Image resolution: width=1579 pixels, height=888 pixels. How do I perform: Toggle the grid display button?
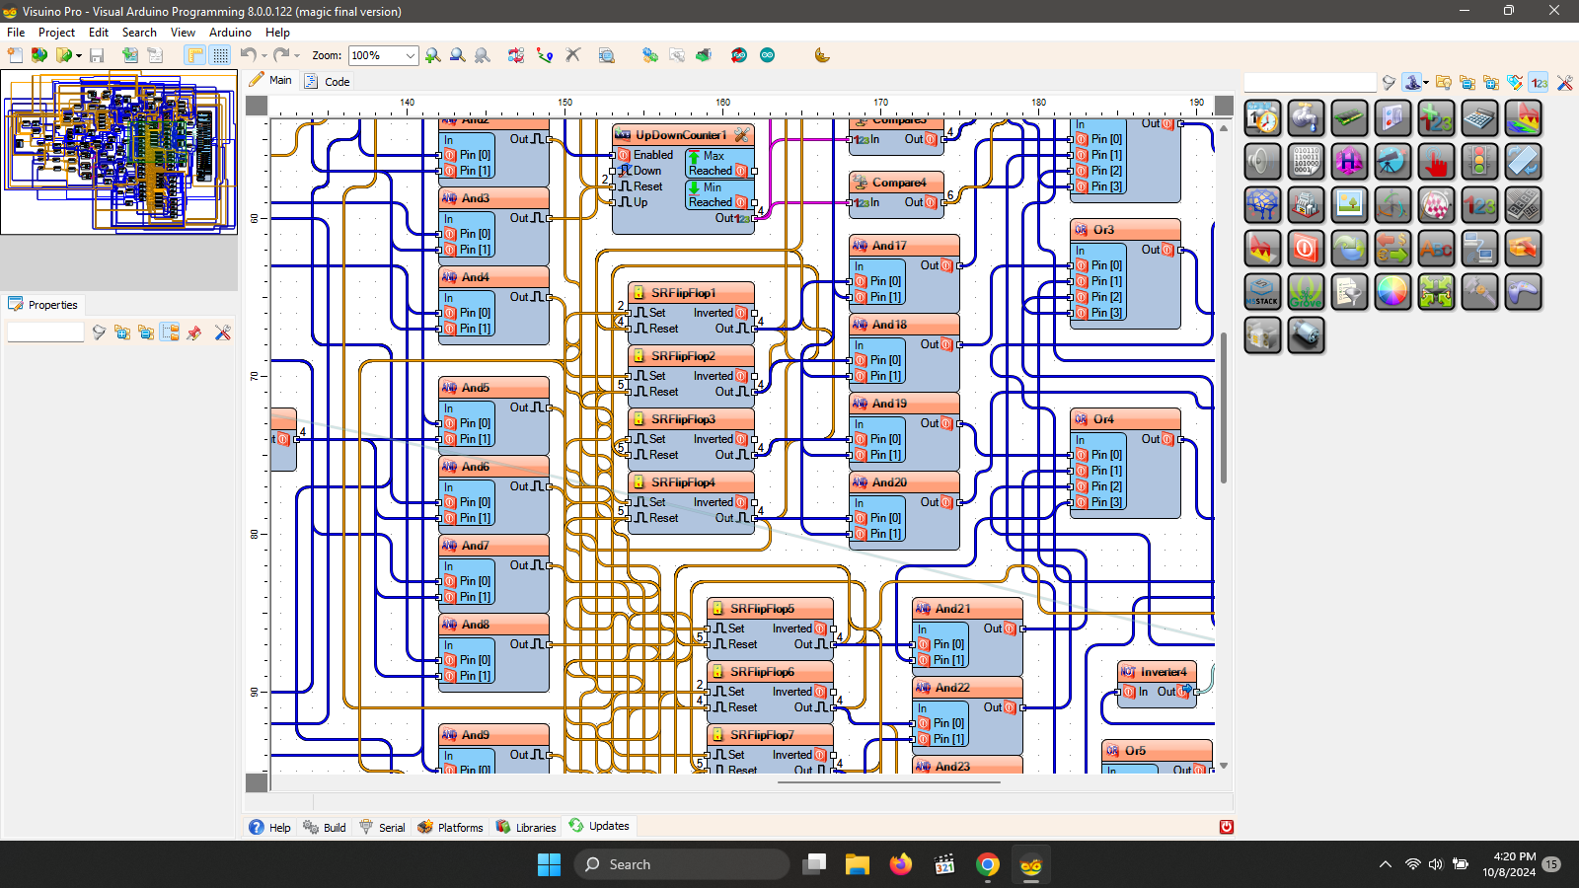tap(220, 55)
